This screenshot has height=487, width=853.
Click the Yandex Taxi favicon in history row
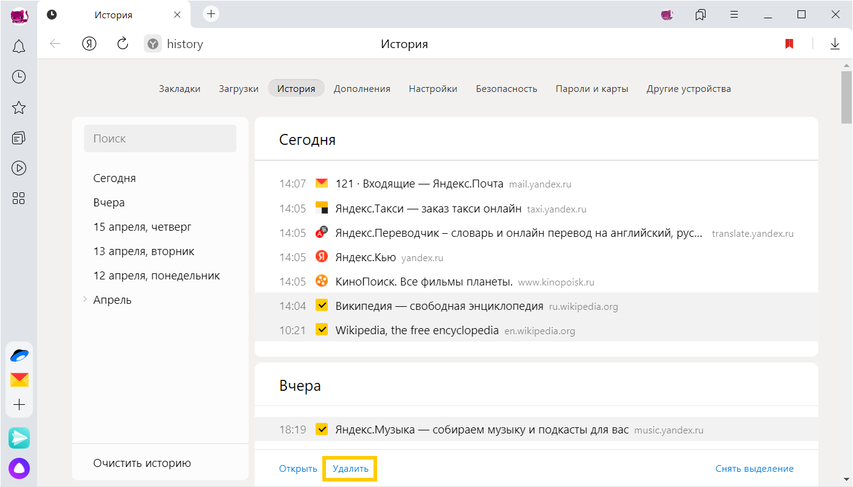(322, 208)
